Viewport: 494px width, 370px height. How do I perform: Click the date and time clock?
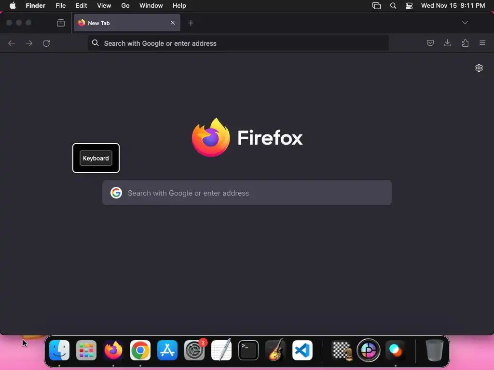(453, 6)
